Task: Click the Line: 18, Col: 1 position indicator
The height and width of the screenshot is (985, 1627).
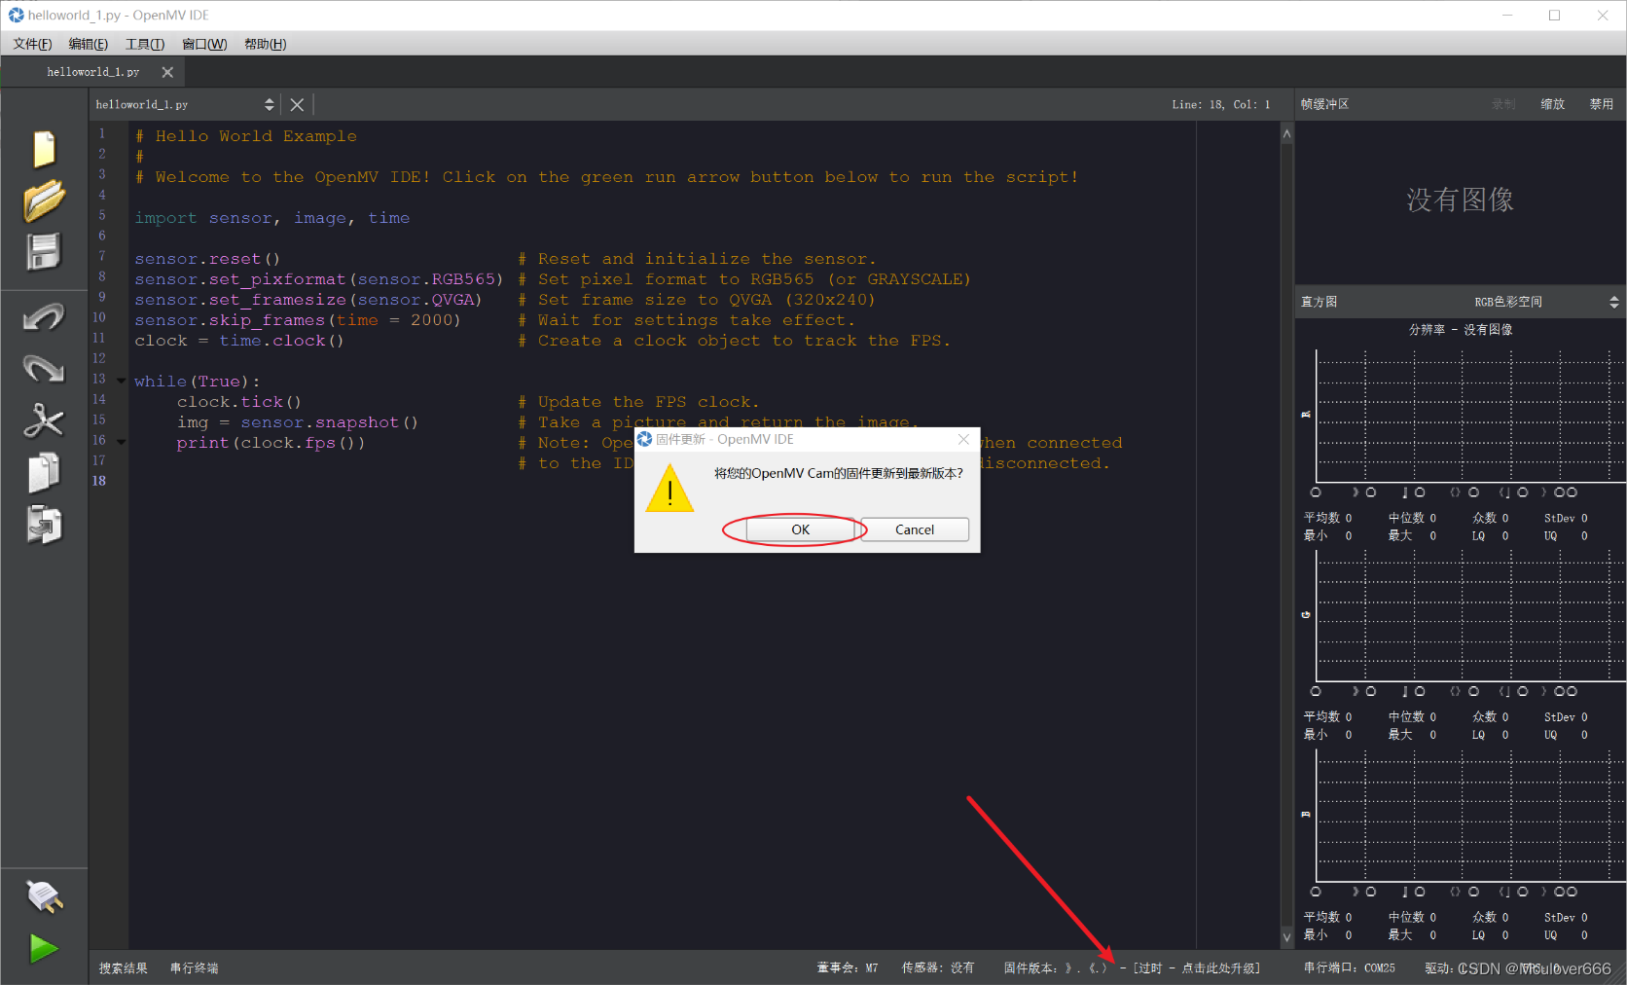Action: pyautogui.click(x=1221, y=104)
